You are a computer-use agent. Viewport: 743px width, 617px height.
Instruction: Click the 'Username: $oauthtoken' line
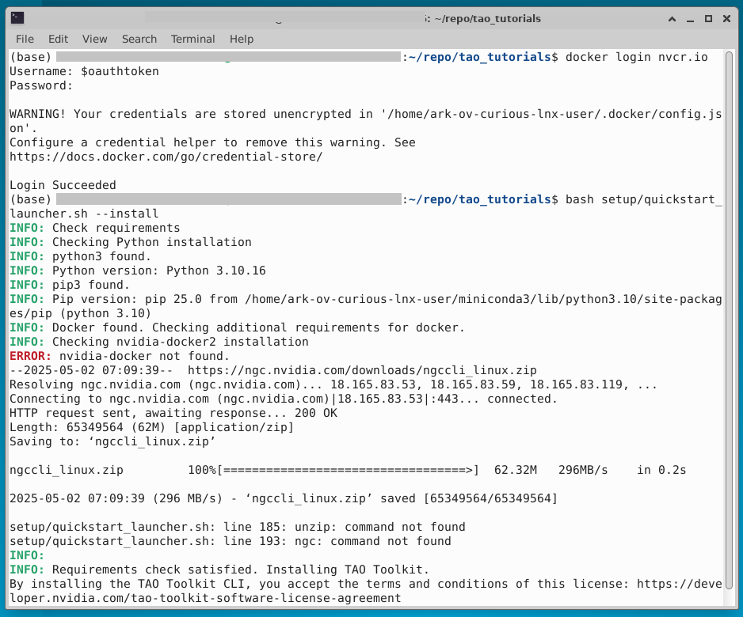[84, 71]
